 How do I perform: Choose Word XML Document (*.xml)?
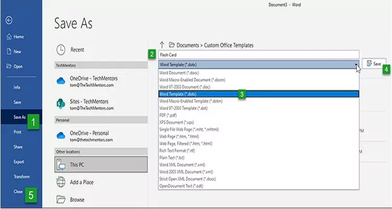(259, 165)
